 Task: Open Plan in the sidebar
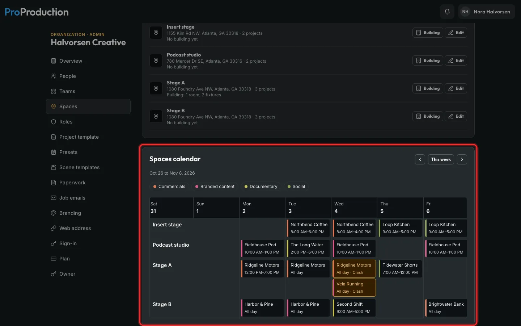tap(88, 259)
